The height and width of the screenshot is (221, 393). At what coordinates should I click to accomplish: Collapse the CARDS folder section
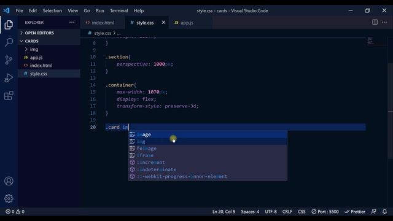tap(49, 41)
